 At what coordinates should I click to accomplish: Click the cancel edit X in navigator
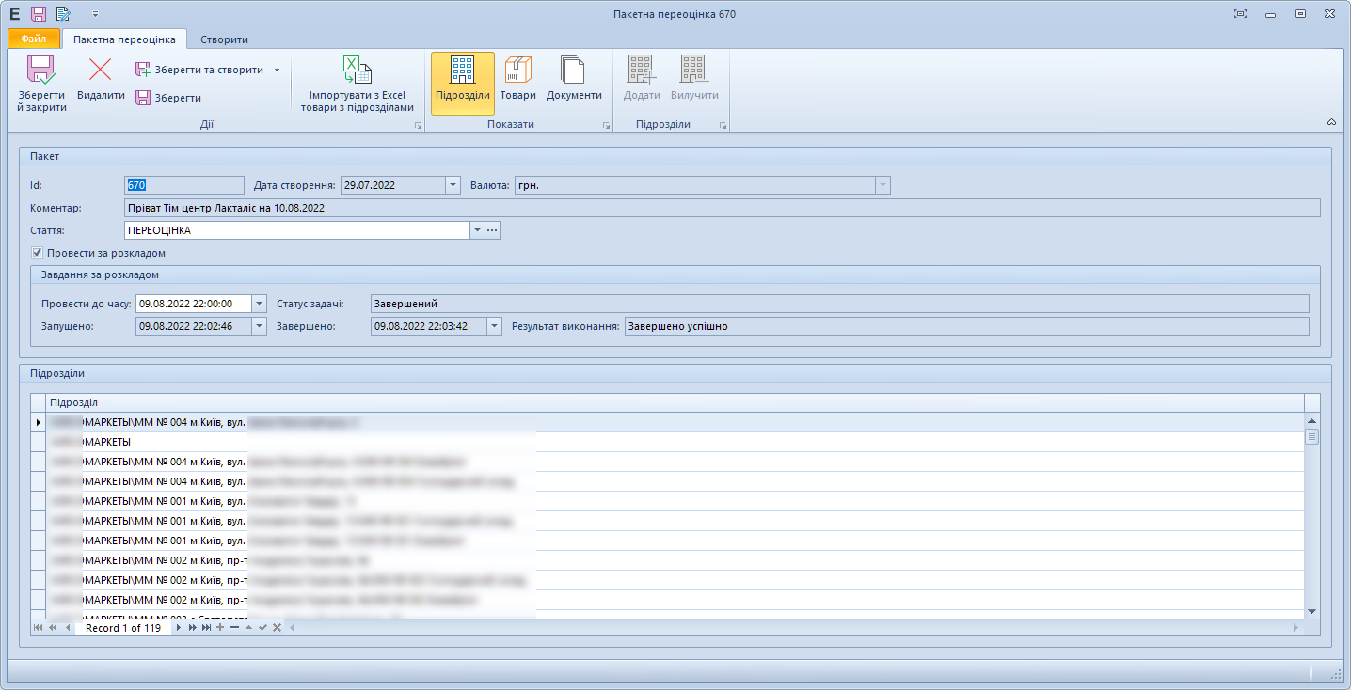tap(277, 627)
